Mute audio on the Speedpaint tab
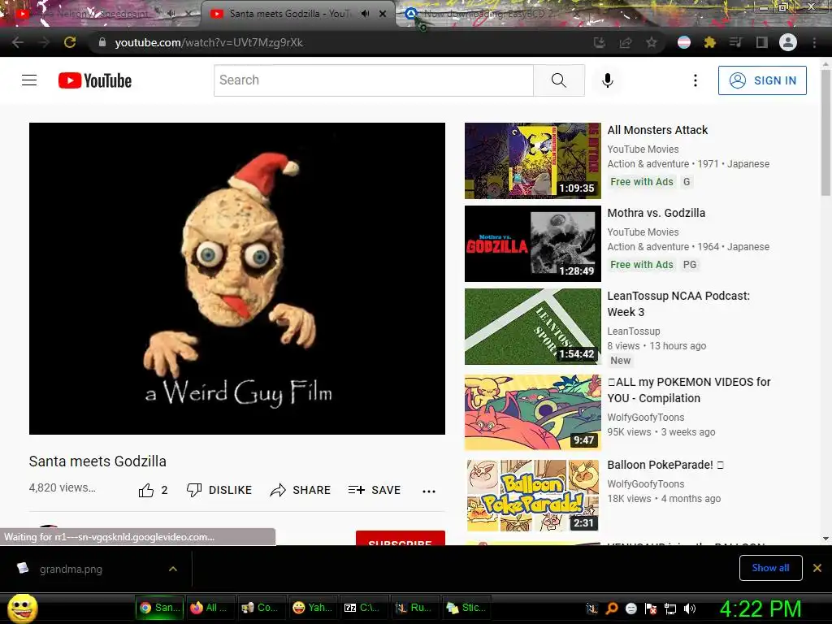Viewport: 832px width, 624px height. [171, 14]
